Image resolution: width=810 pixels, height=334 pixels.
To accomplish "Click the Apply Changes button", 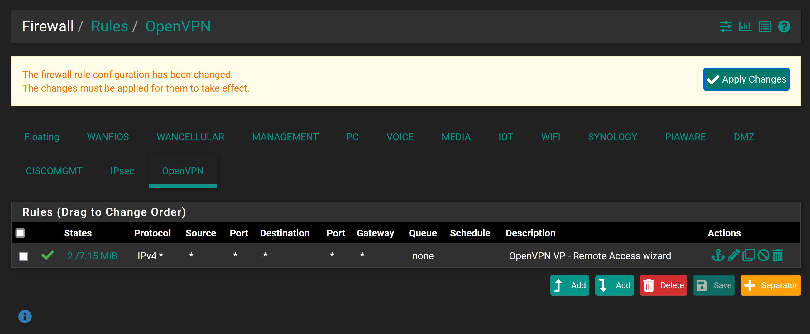I will tap(746, 79).
